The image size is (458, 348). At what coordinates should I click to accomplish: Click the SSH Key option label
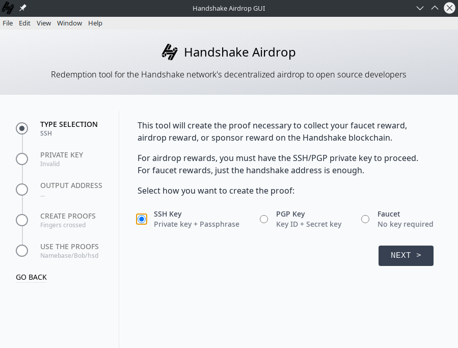(168, 214)
